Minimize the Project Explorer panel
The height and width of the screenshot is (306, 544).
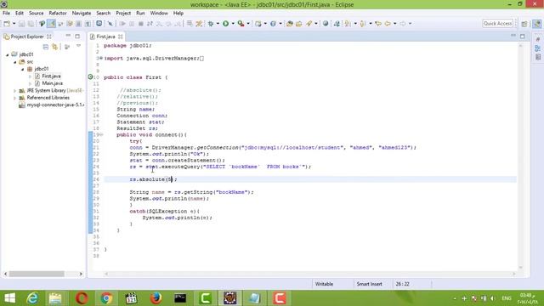point(68,36)
